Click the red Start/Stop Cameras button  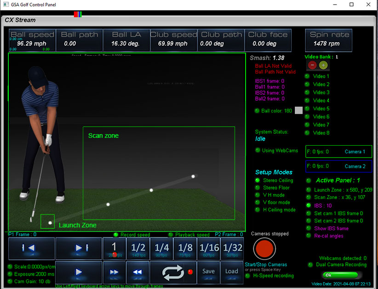coord(264,249)
